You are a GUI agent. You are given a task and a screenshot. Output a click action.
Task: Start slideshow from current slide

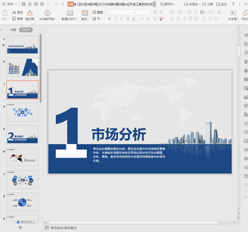[47, 13]
